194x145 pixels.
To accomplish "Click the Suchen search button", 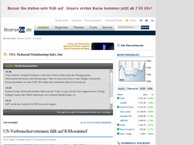I will click(x=145, y=27).
